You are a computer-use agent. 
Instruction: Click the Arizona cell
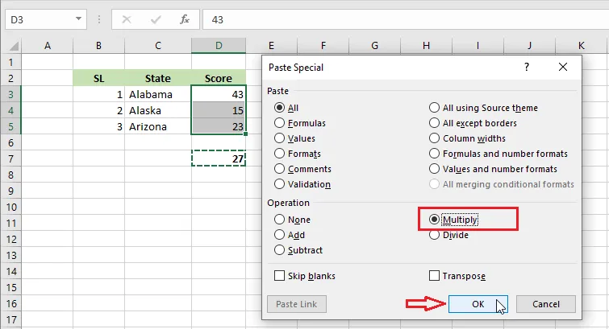pos(157,126)
